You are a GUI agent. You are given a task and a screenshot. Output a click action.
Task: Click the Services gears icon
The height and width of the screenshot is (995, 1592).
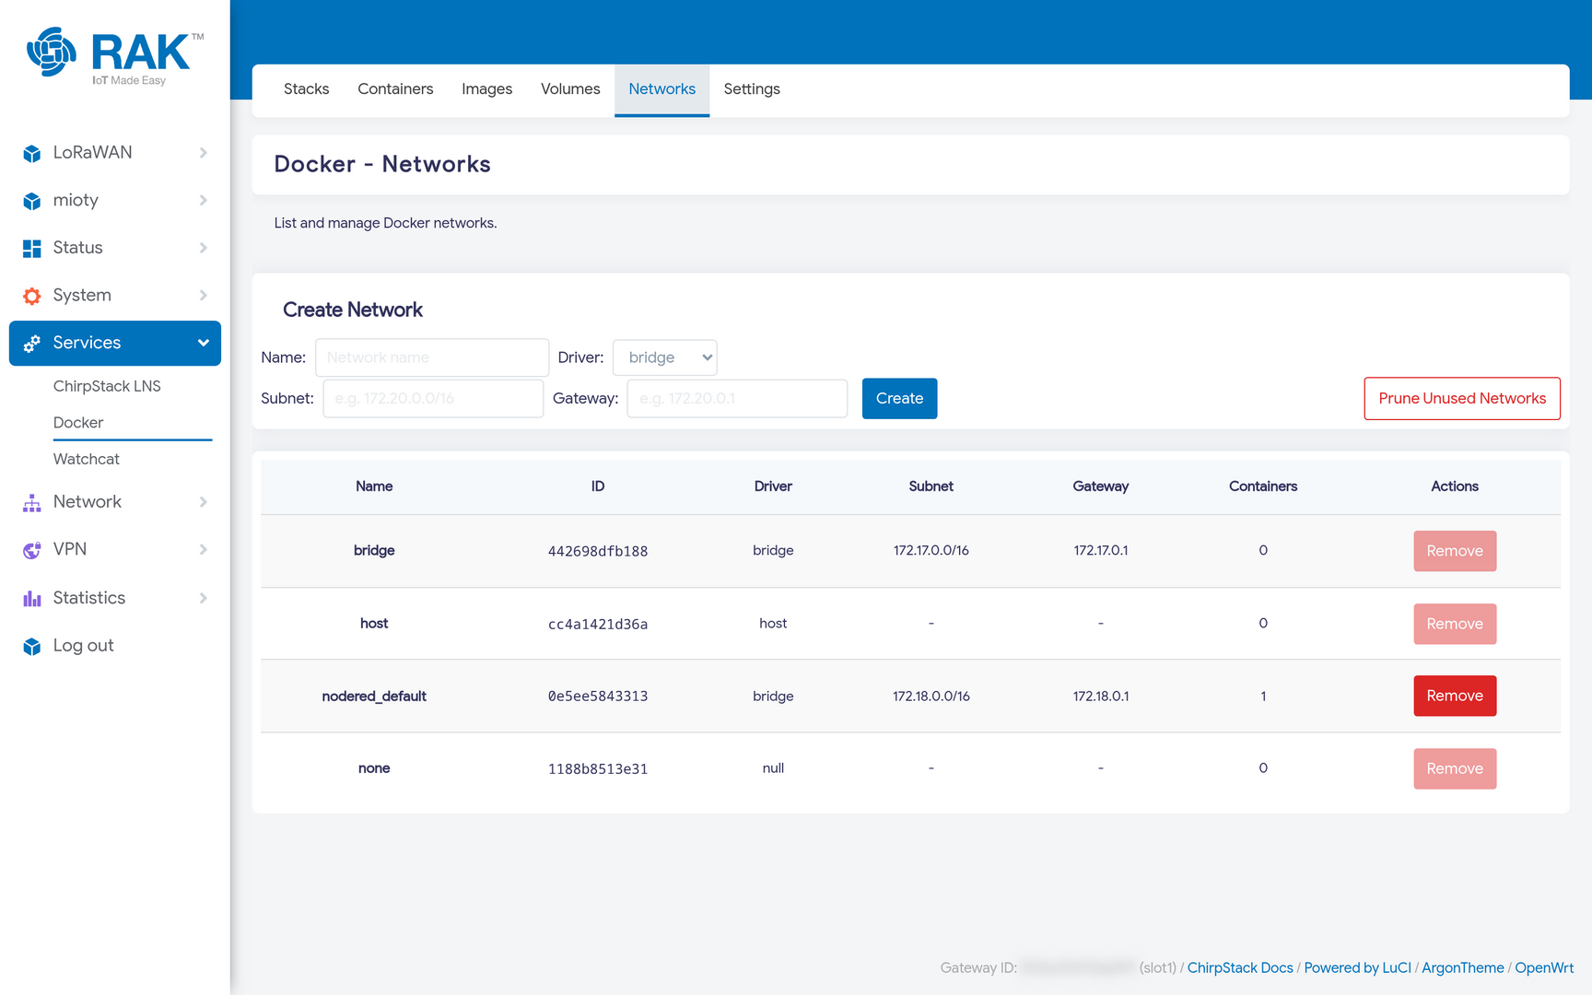pyautogui.click(x=32, y=343)
